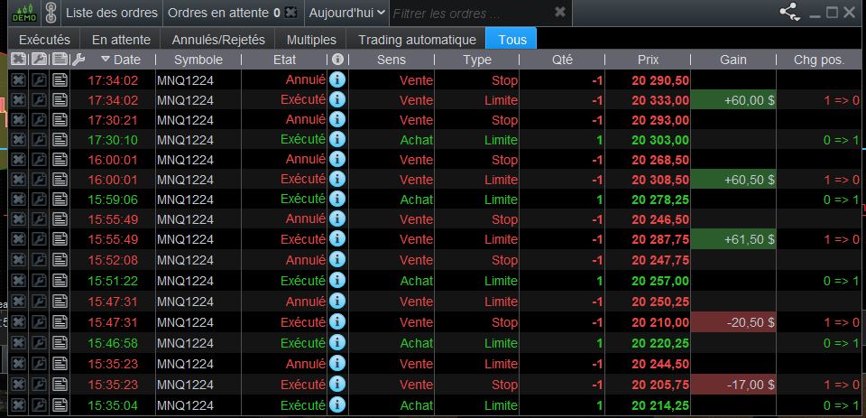Clear the order filter with the X icon

point(560,12)
